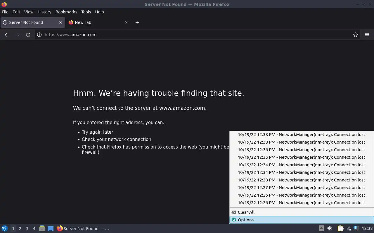Image resolution: width=374 pixels, height=233 pixels.
Task: Select the Server Not Found tab
Action: [32, 22]
